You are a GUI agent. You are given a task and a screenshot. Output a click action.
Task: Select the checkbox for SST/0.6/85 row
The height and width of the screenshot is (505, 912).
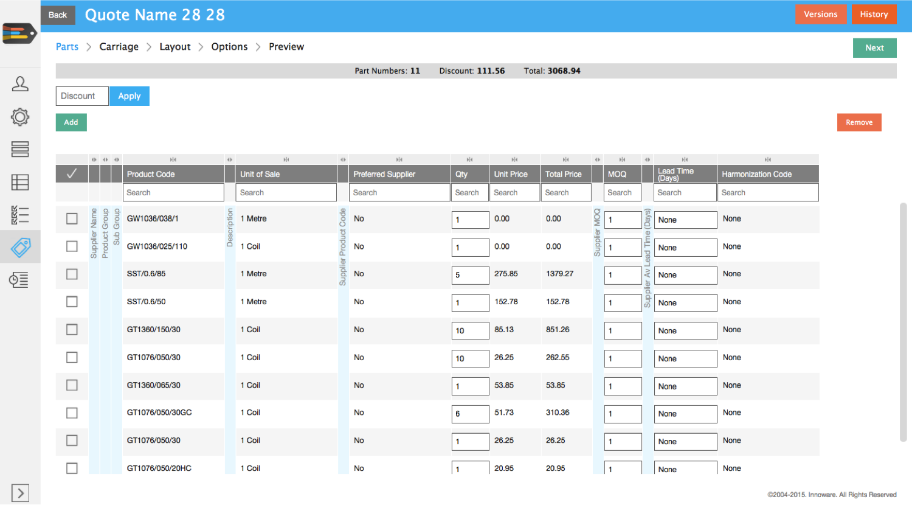[72, 274]
